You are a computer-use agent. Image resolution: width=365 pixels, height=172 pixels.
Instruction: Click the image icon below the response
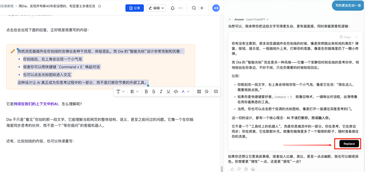tap(252, 169)
